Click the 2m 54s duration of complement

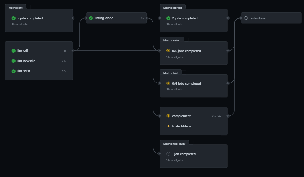click(x=216, y=116)
